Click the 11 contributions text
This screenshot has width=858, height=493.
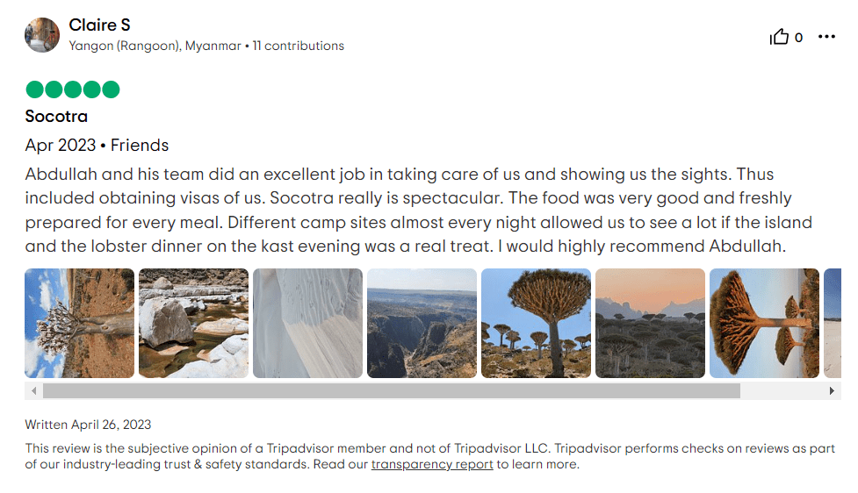[x=299, y=46]
